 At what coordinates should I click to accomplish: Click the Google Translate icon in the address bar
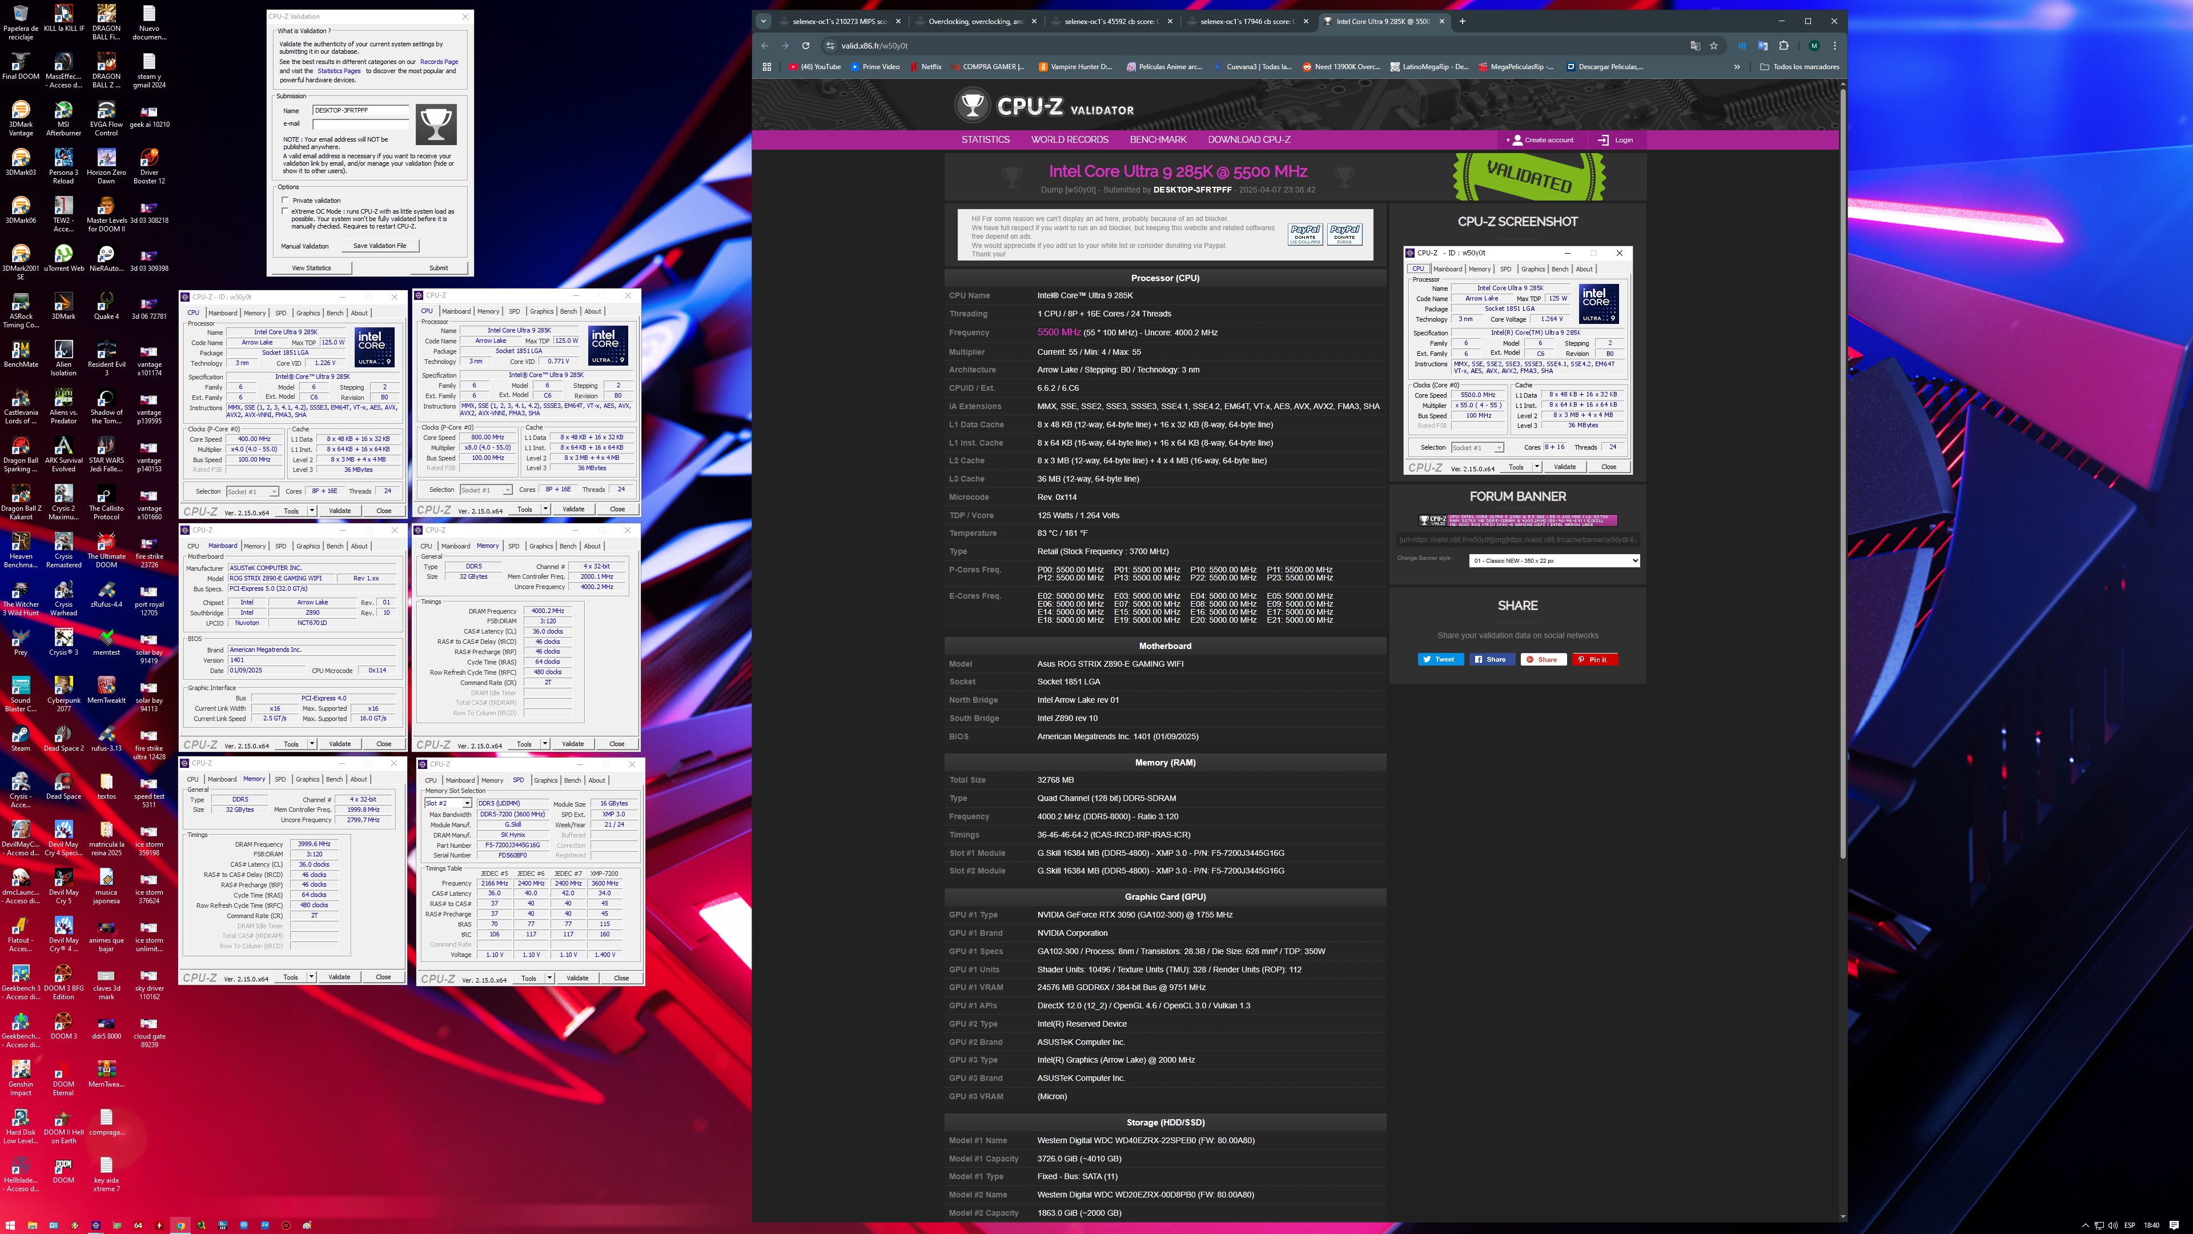tap(1695, 46)
